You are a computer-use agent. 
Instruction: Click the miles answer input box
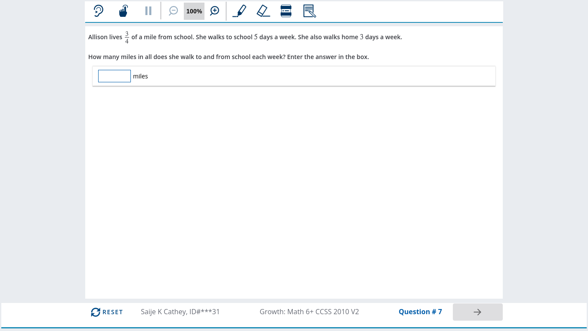pos(115,76)
